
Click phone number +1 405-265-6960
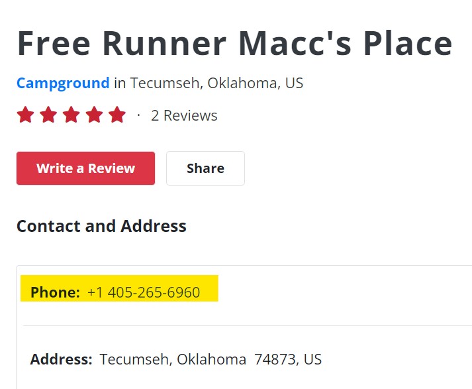(x=144, y=292)
